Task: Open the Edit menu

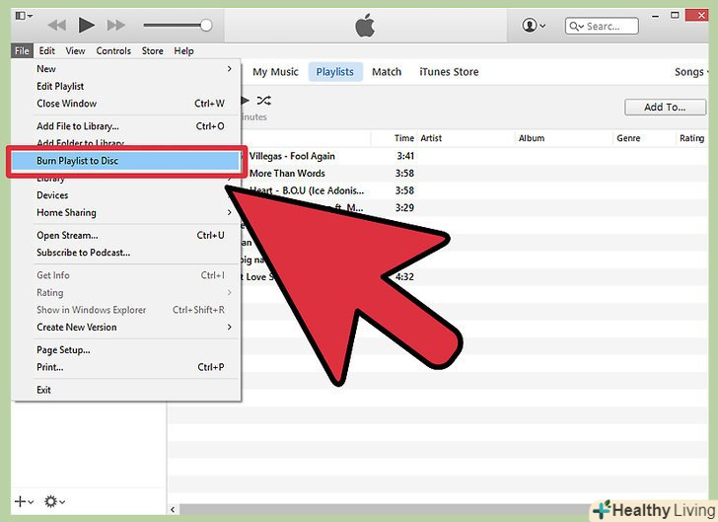Action: click(x=46, y=51)
